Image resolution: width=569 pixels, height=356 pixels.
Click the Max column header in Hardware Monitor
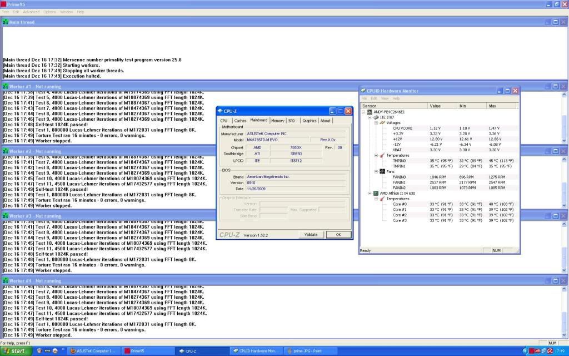(x=501, y=106)
